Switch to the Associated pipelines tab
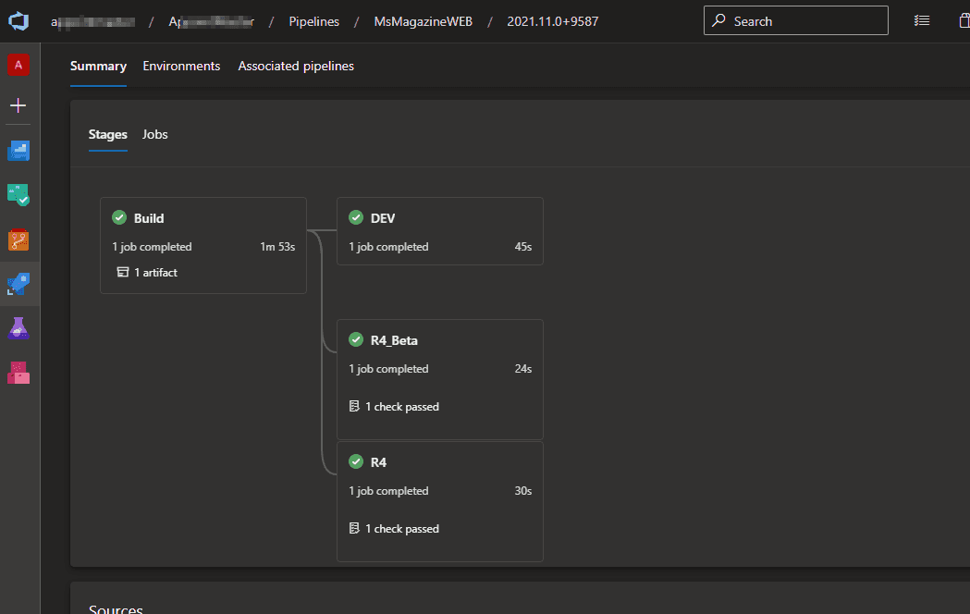Viewport: 970px width, 614px height. (x=296, y=66)
